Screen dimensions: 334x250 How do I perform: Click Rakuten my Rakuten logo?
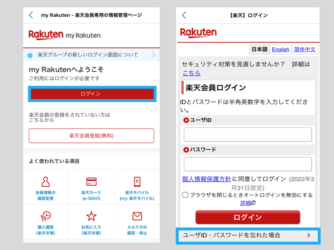(65, 35)
